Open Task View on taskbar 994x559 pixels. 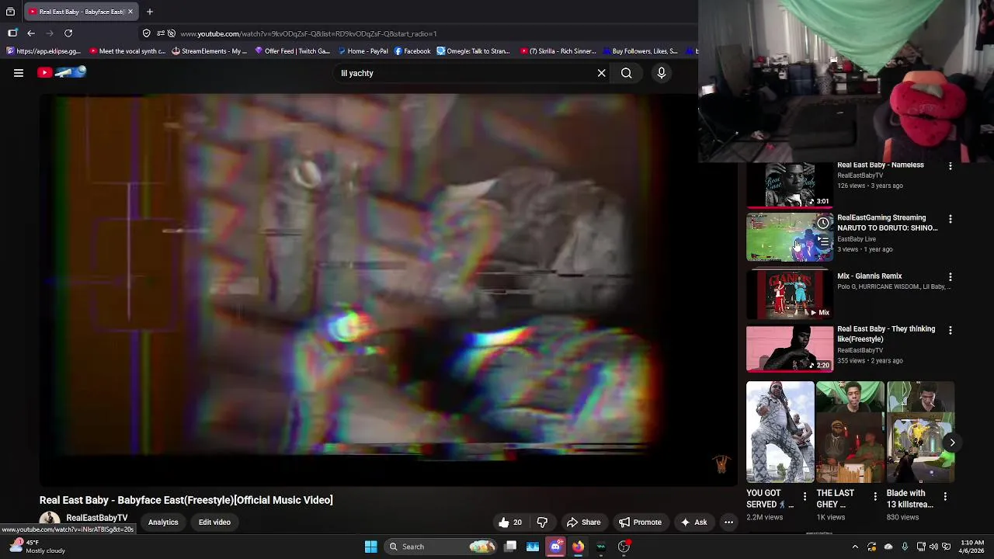pos(510,547)
